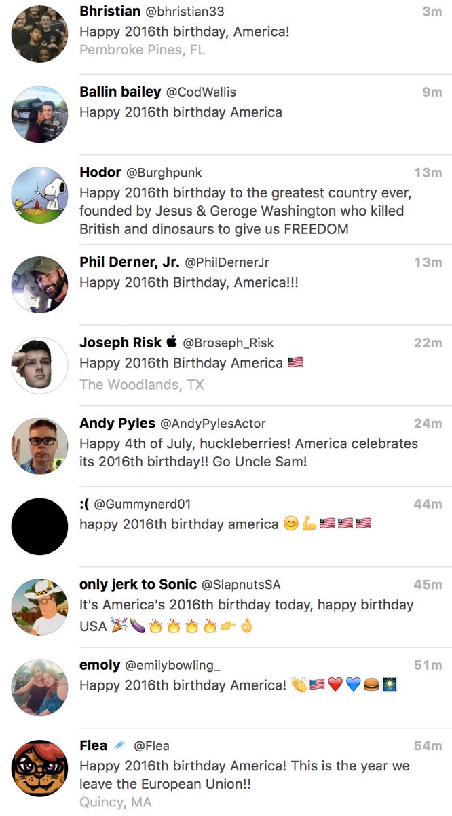Click the black avatar of Gummynerd01
The image size is (452, 816).
[39, 526]
